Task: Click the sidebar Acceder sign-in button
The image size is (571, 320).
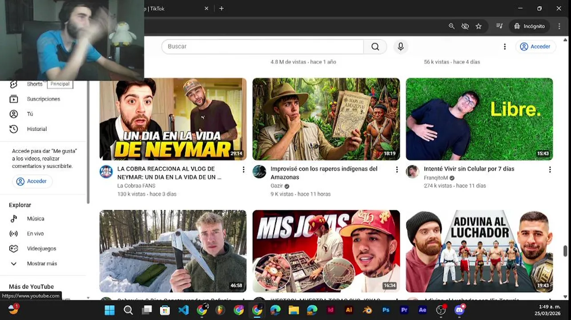Action: [x=32, y=181]
